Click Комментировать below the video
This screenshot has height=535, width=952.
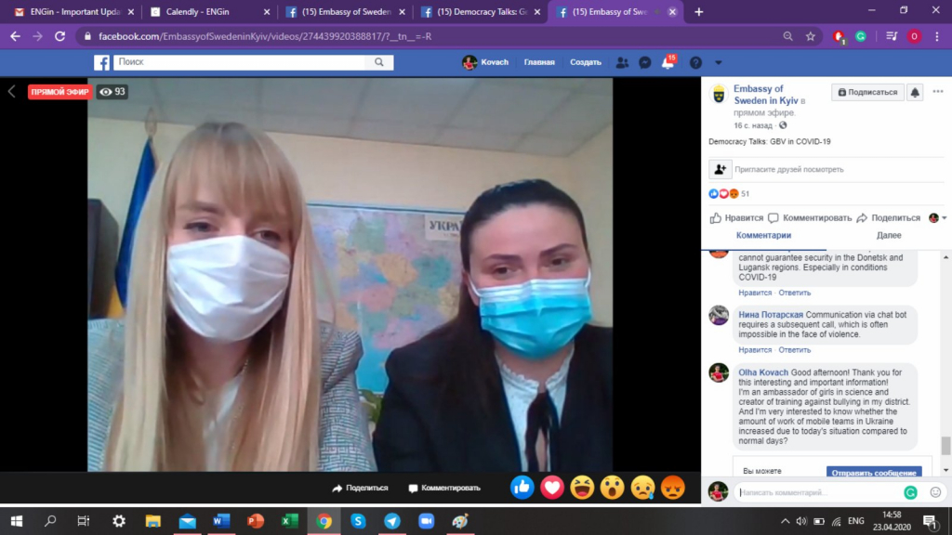point(444,488)
